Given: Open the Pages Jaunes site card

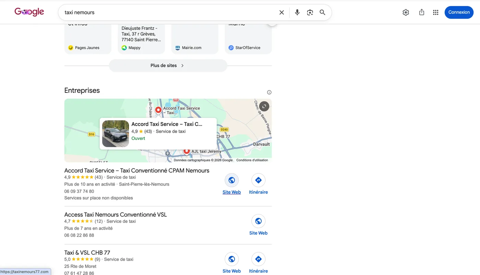Looking at the screenshot, I should pos(88,39).
